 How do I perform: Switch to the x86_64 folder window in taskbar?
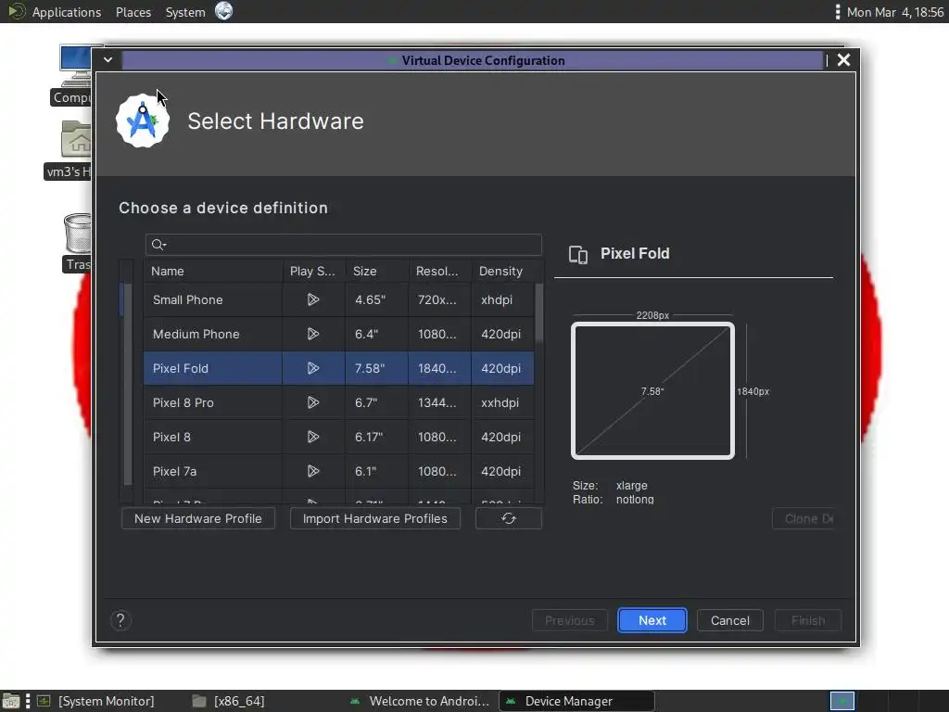click(229, 701)
